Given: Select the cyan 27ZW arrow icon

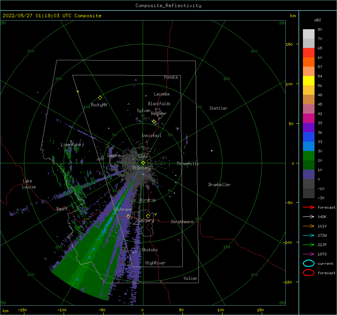Looking at the screenshot, I should pyautogui.click(x=309, y=236).
